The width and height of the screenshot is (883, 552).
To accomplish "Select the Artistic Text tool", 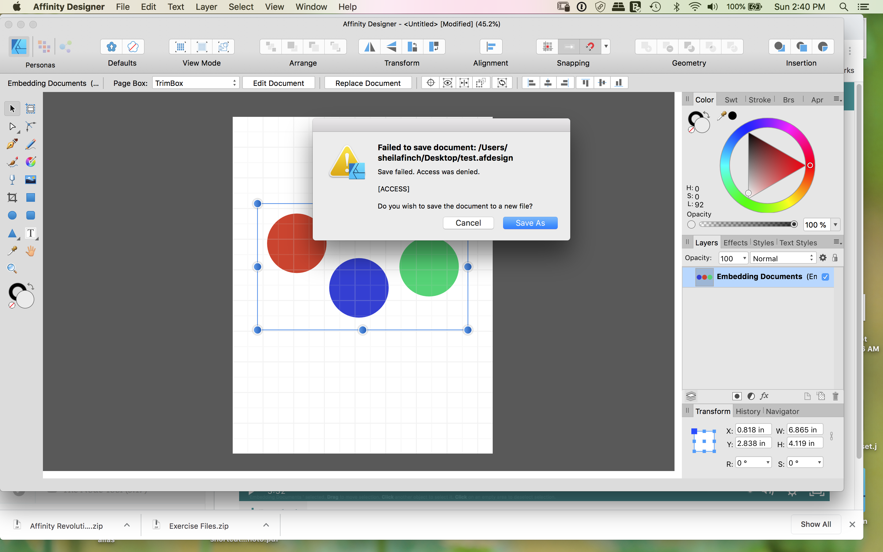I will click(x=31, y=233).
